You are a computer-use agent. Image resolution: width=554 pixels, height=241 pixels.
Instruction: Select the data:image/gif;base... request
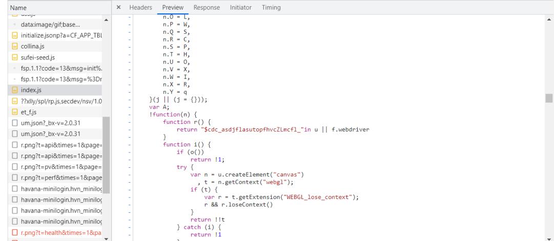pos(55,25)
